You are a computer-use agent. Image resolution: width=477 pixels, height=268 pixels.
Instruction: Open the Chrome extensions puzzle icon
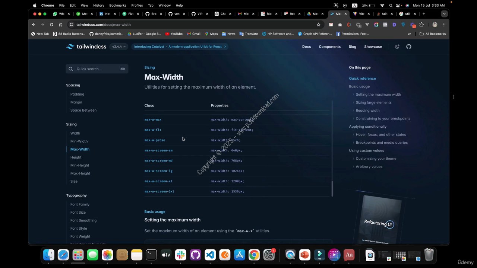(x=421, y=25)
